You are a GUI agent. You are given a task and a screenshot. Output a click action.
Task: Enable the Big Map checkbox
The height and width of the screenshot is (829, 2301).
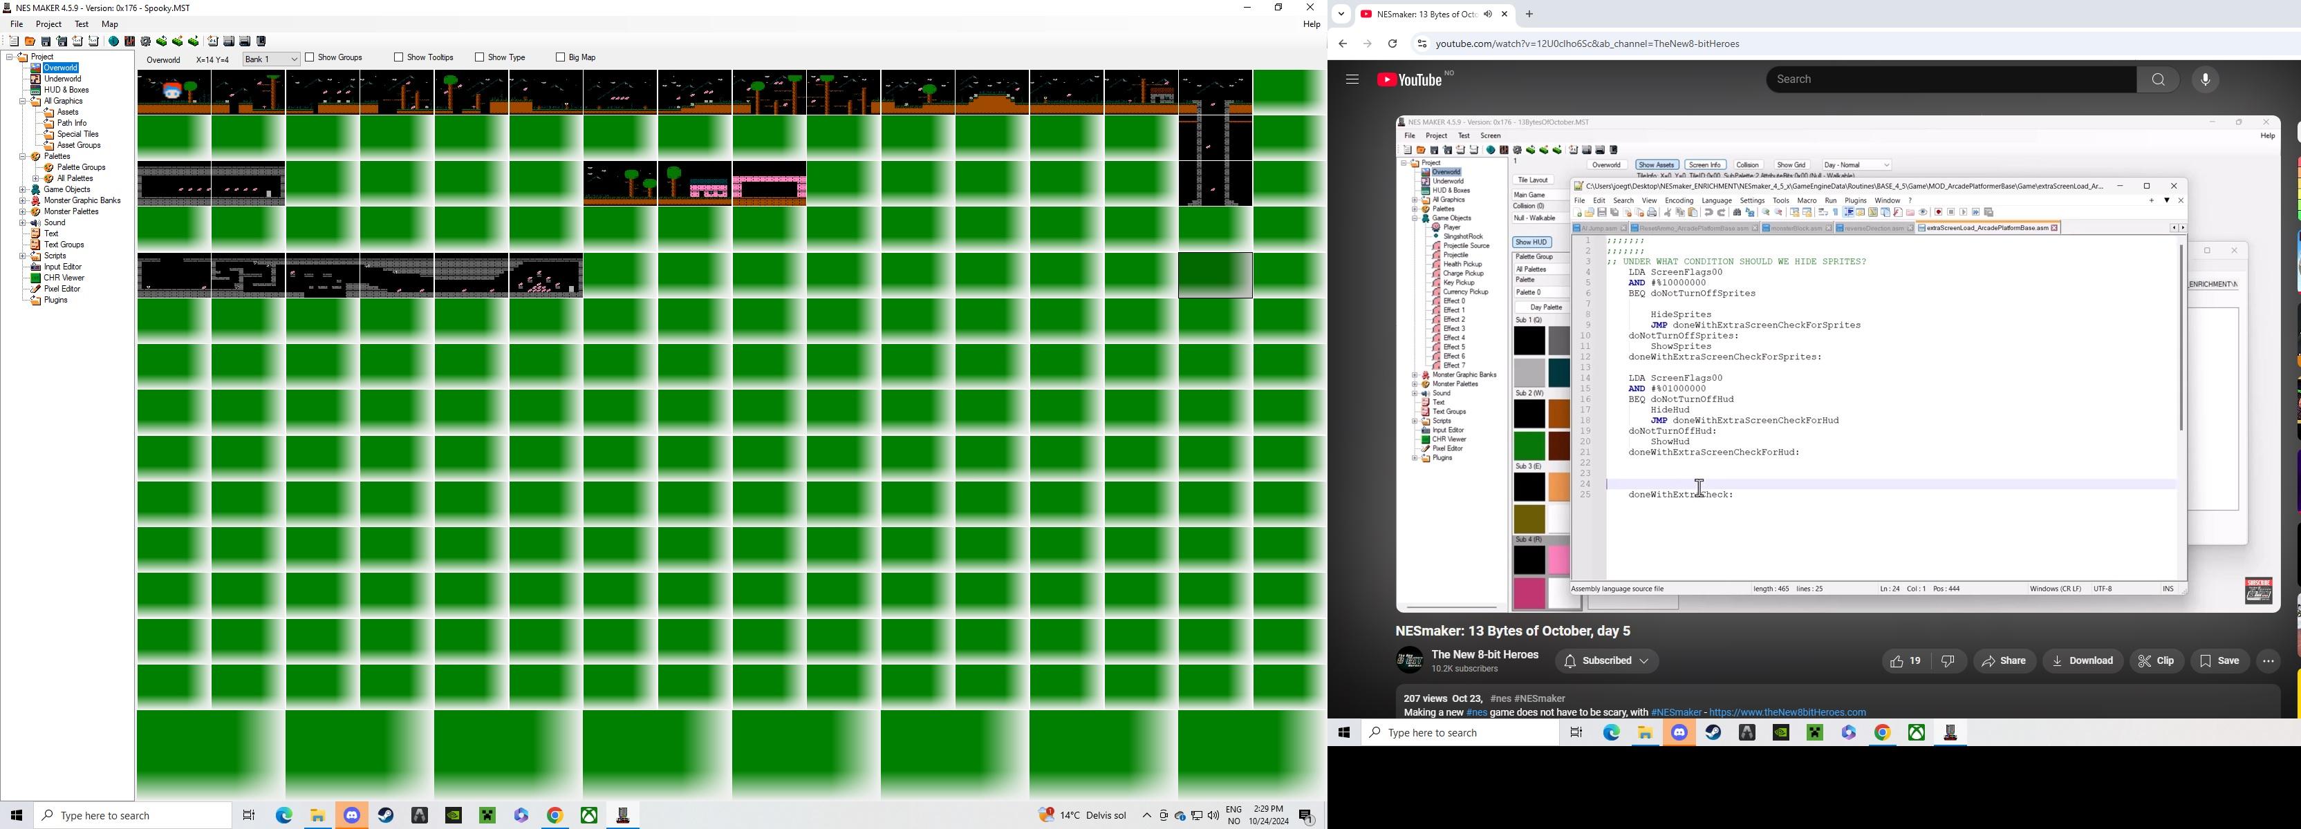(560, 57)
